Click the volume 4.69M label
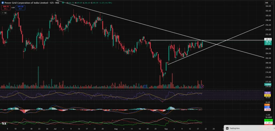Image resolution: width=275 pixels, height=131 pixels. pyautogui.click(x=268, y=84)
